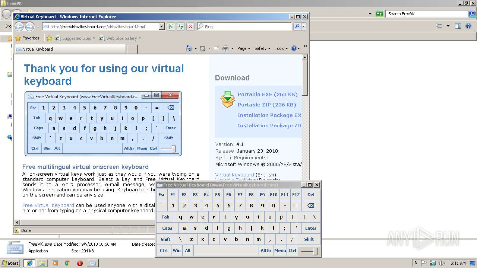
Task: Click the Installation Package EXE link
Action: (269, 115)
